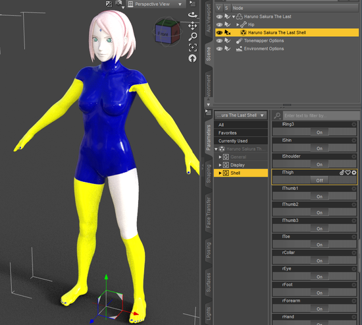The height and width of the screenshot is (325, 362).
Task: Open the Face Transfer tab
Action: tap(209, 212)
